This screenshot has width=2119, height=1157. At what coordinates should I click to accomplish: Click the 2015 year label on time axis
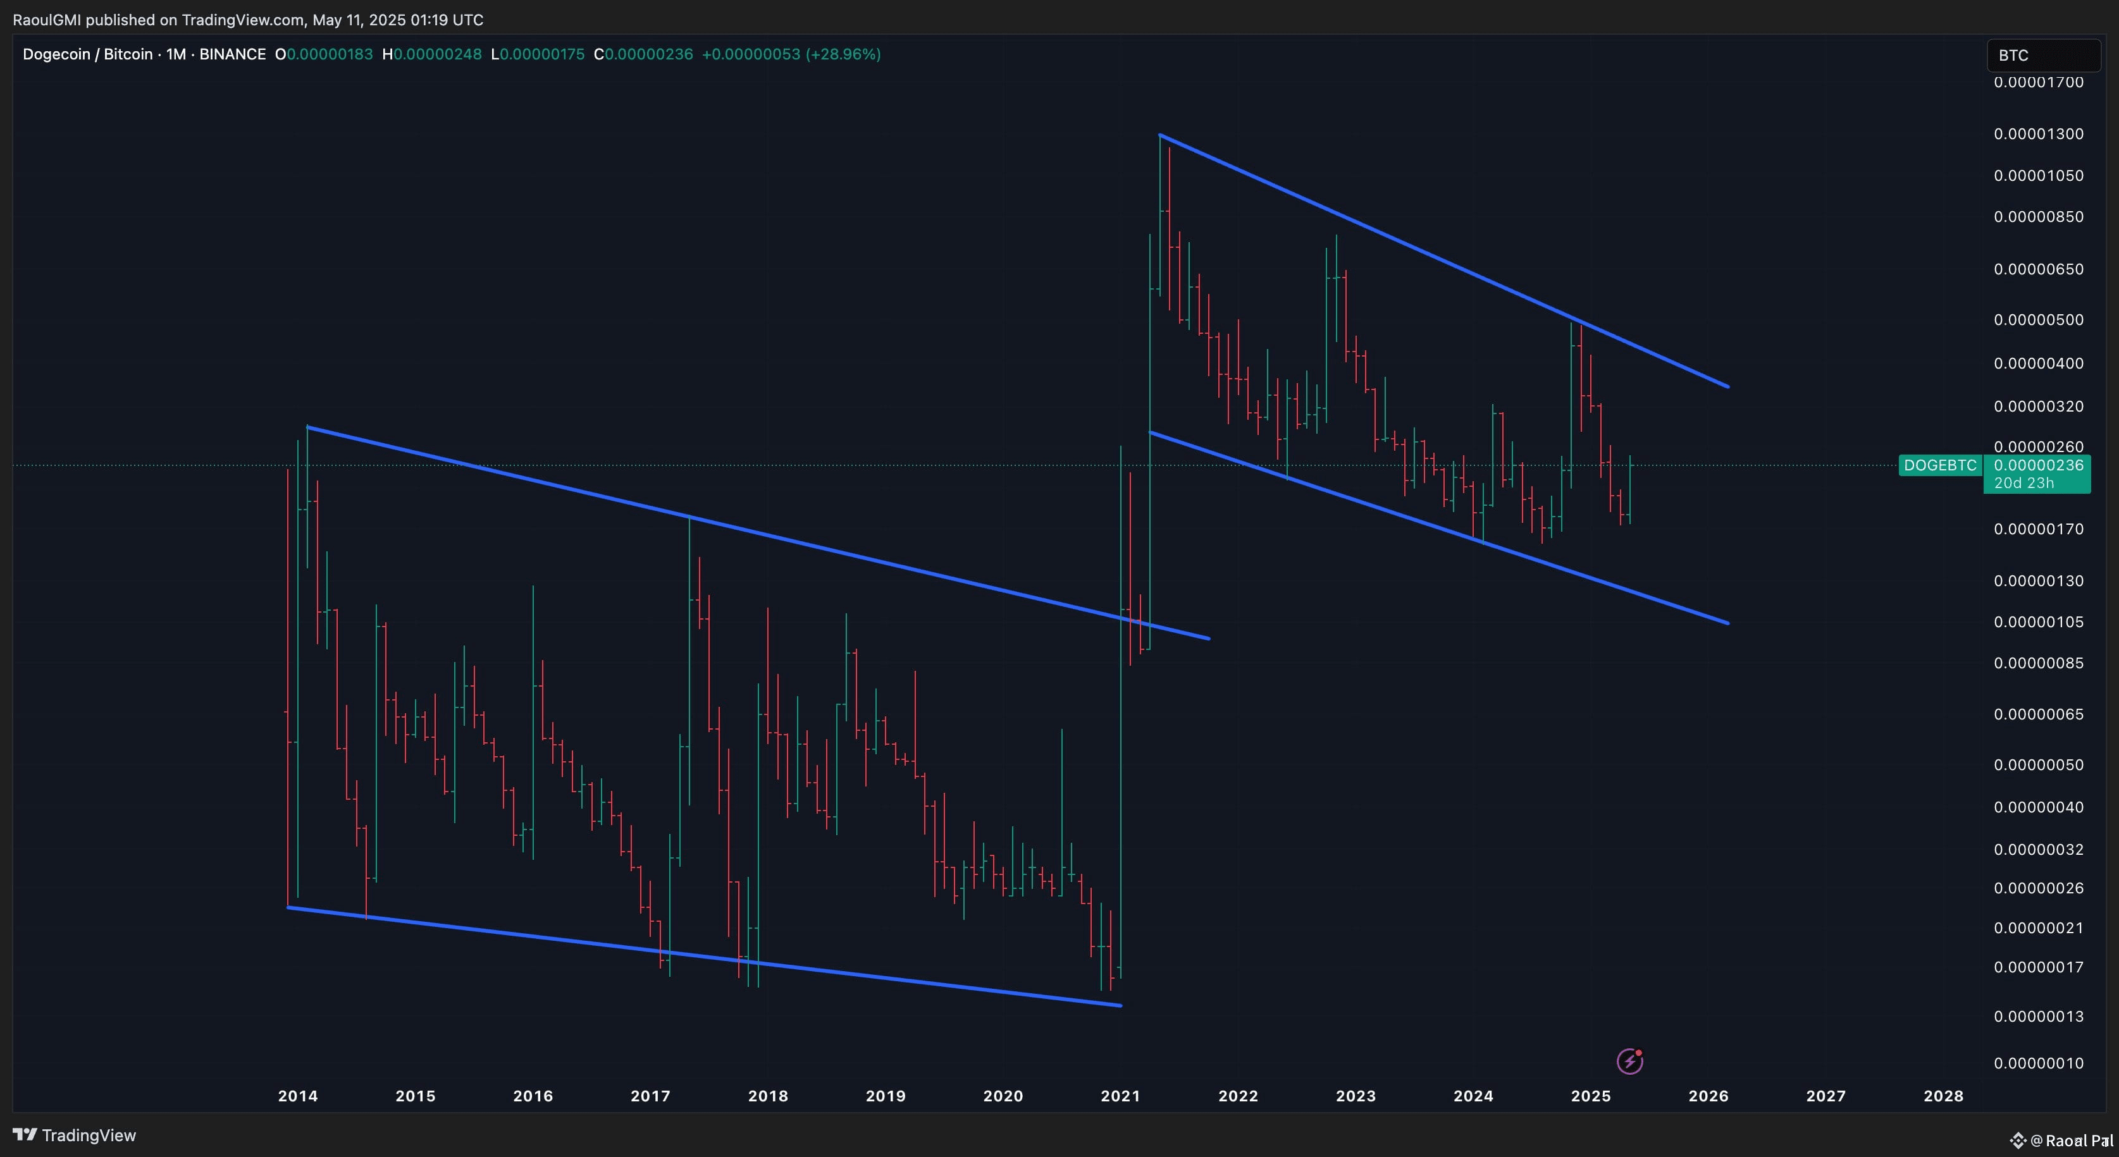tap(416, 1096)
